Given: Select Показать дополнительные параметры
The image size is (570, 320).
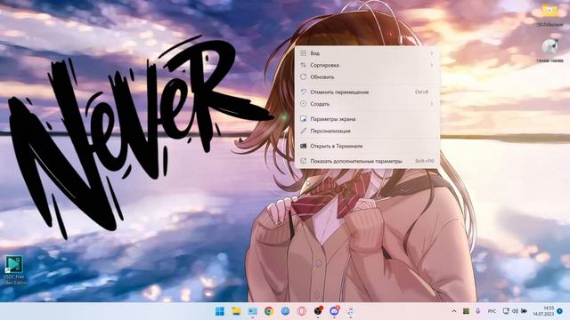Looking at the screenshot, I should (x=367, y=161).
